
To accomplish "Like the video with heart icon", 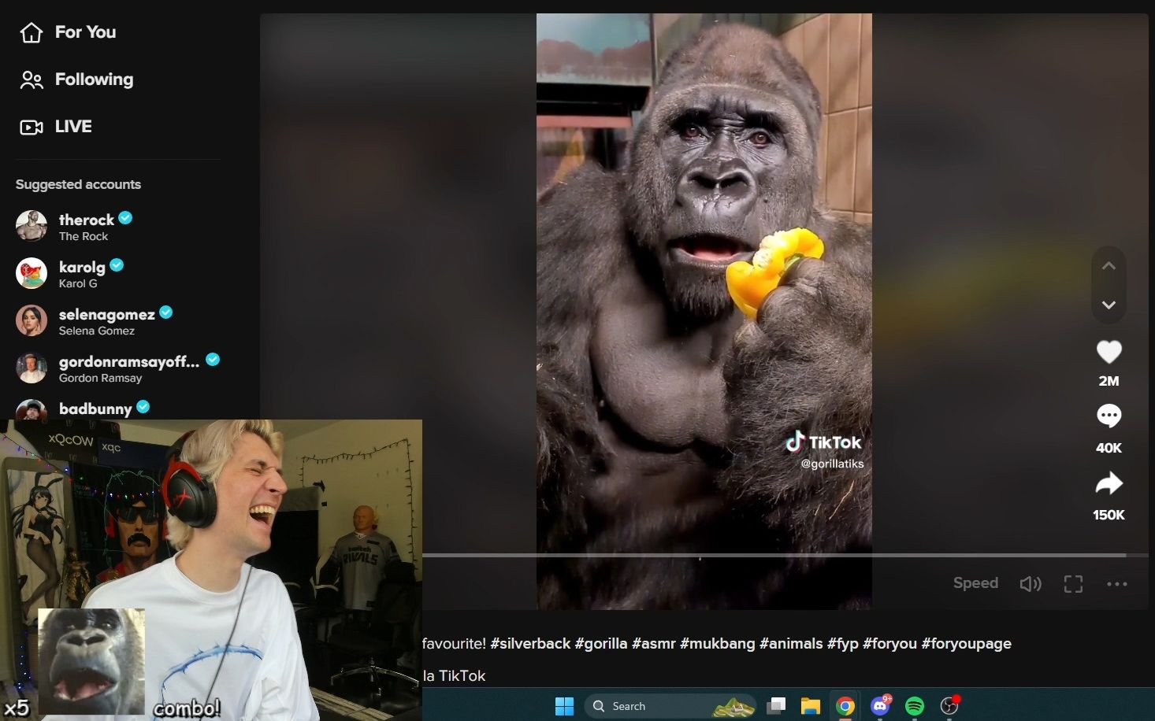I will point(1109,352).
